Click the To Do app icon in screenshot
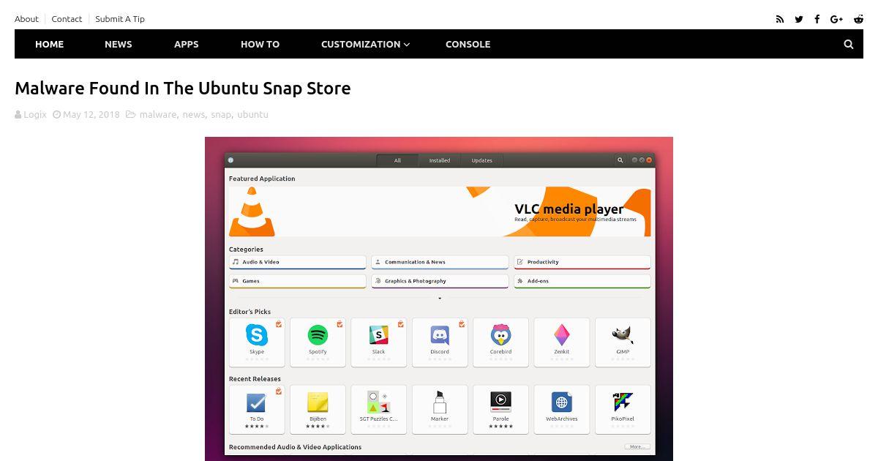878x461 pixels. click(257, 402)
